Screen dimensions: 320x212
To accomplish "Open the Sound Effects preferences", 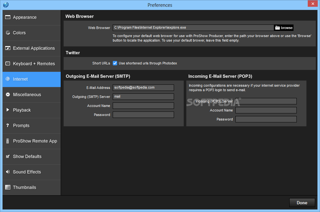I will click(32, 172).
